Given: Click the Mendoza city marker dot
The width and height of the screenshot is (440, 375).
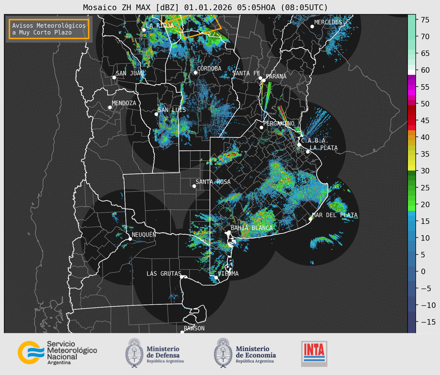Looking at the screenshot, I should pyautogui.click(x=110, y=107).
